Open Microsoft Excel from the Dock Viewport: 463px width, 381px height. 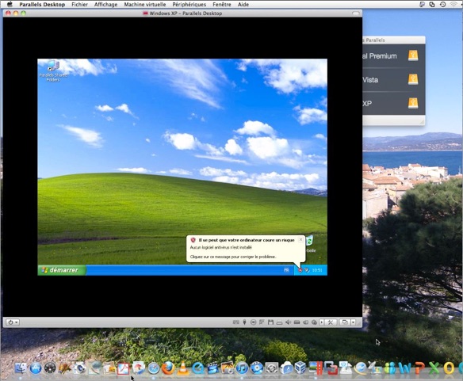pyautogui.click(x=434, y=368)
